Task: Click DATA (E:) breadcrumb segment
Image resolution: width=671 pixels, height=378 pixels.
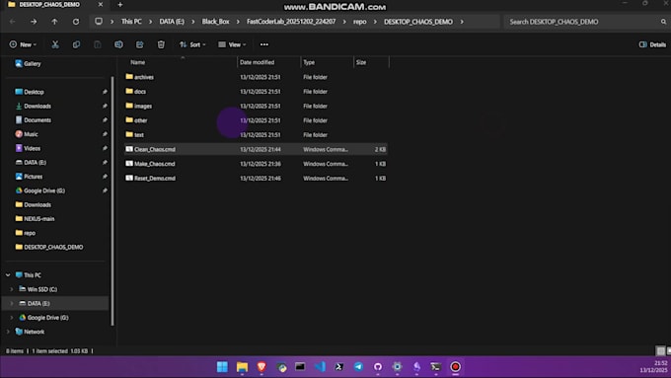Action: point(172,22)
